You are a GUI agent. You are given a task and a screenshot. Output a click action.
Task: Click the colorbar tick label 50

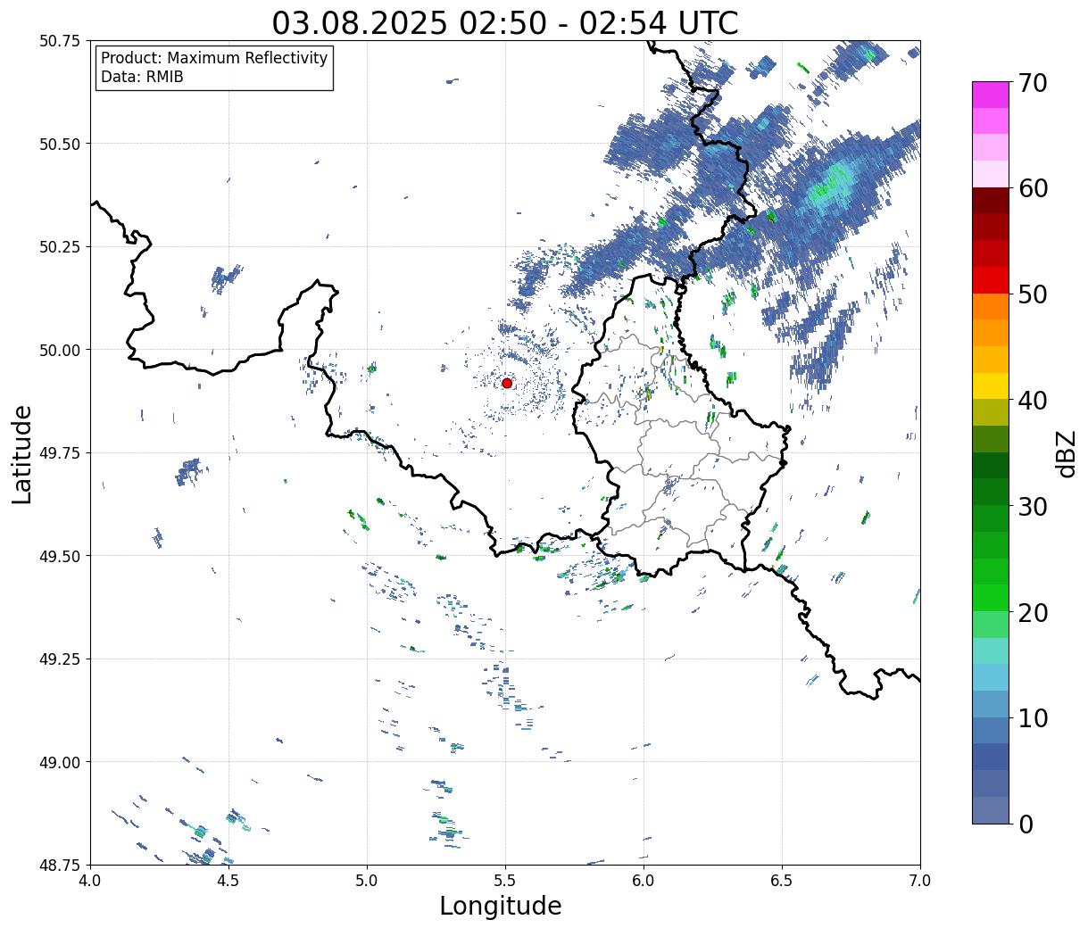[x=1033, y=294]
